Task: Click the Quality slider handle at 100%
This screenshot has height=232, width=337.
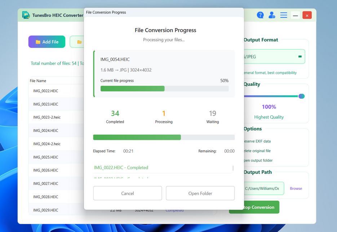Action: (301, 96)
